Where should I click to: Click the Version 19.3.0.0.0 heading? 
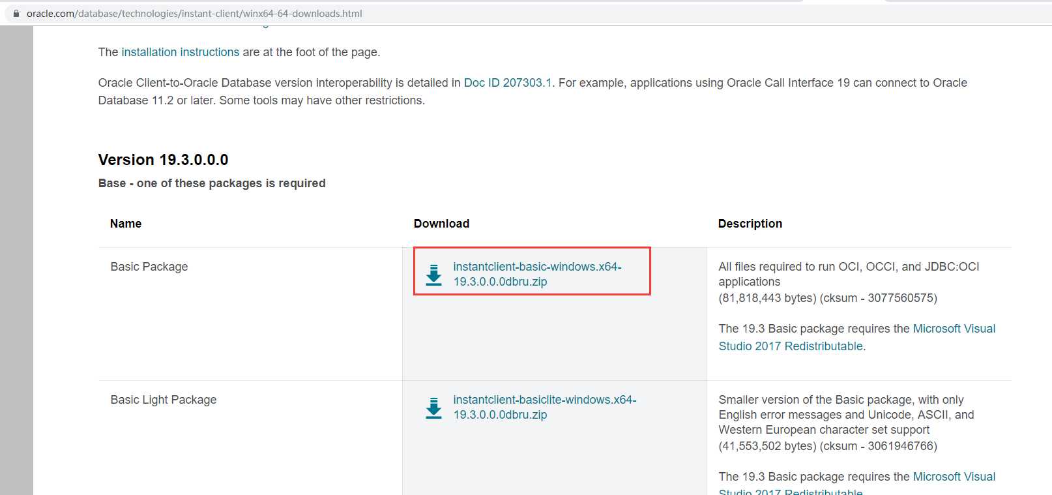tap(164, 160)
